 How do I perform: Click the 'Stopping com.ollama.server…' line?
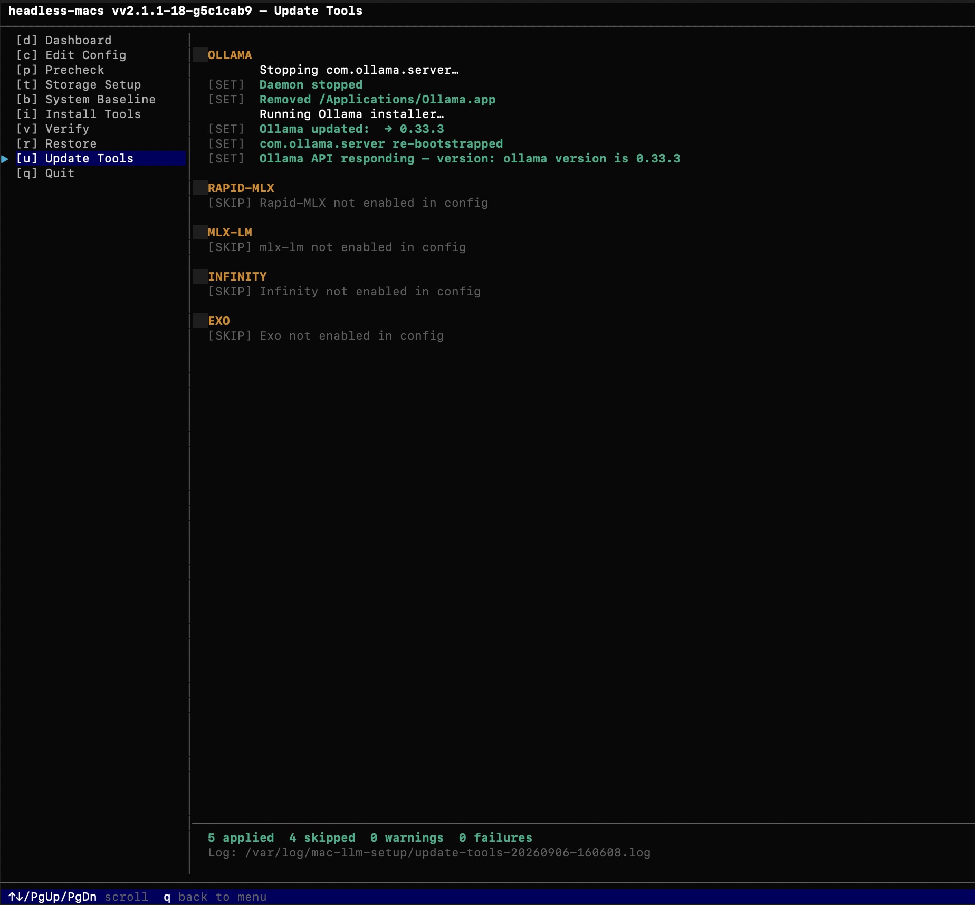pos(359,70)
